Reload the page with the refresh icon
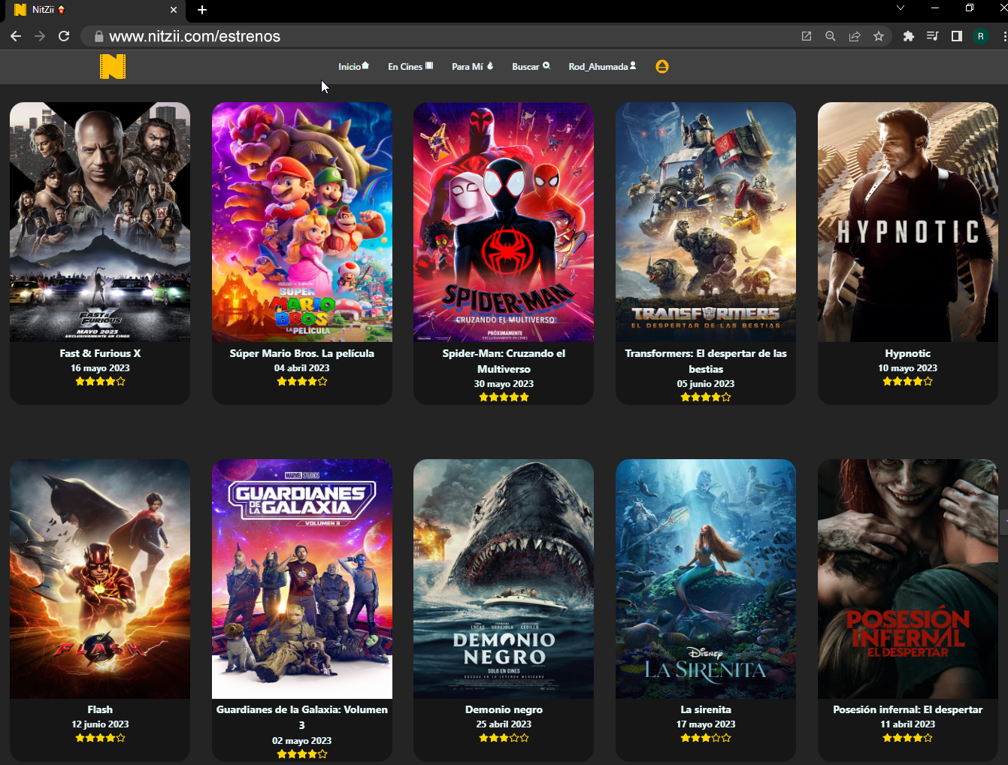Image resolution: width=1008 pixels, height=765 pixels. point(64,36)
